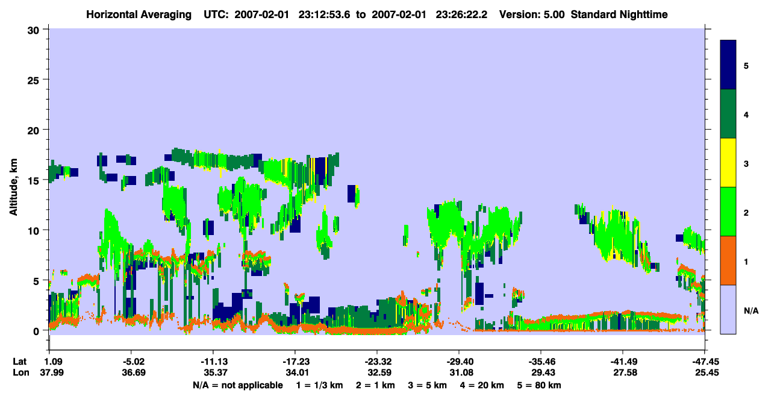This screenshot has width=783, height=402.
Task: Click the lavender N/A colorbar segment
Action: 728,309
